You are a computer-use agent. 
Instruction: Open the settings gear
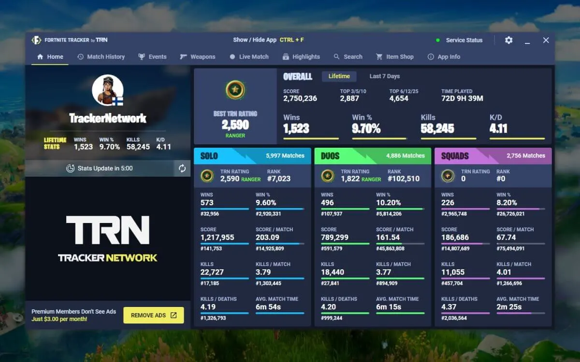click(508, 40)
